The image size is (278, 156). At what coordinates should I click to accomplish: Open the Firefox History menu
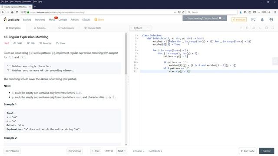[18, 1]
